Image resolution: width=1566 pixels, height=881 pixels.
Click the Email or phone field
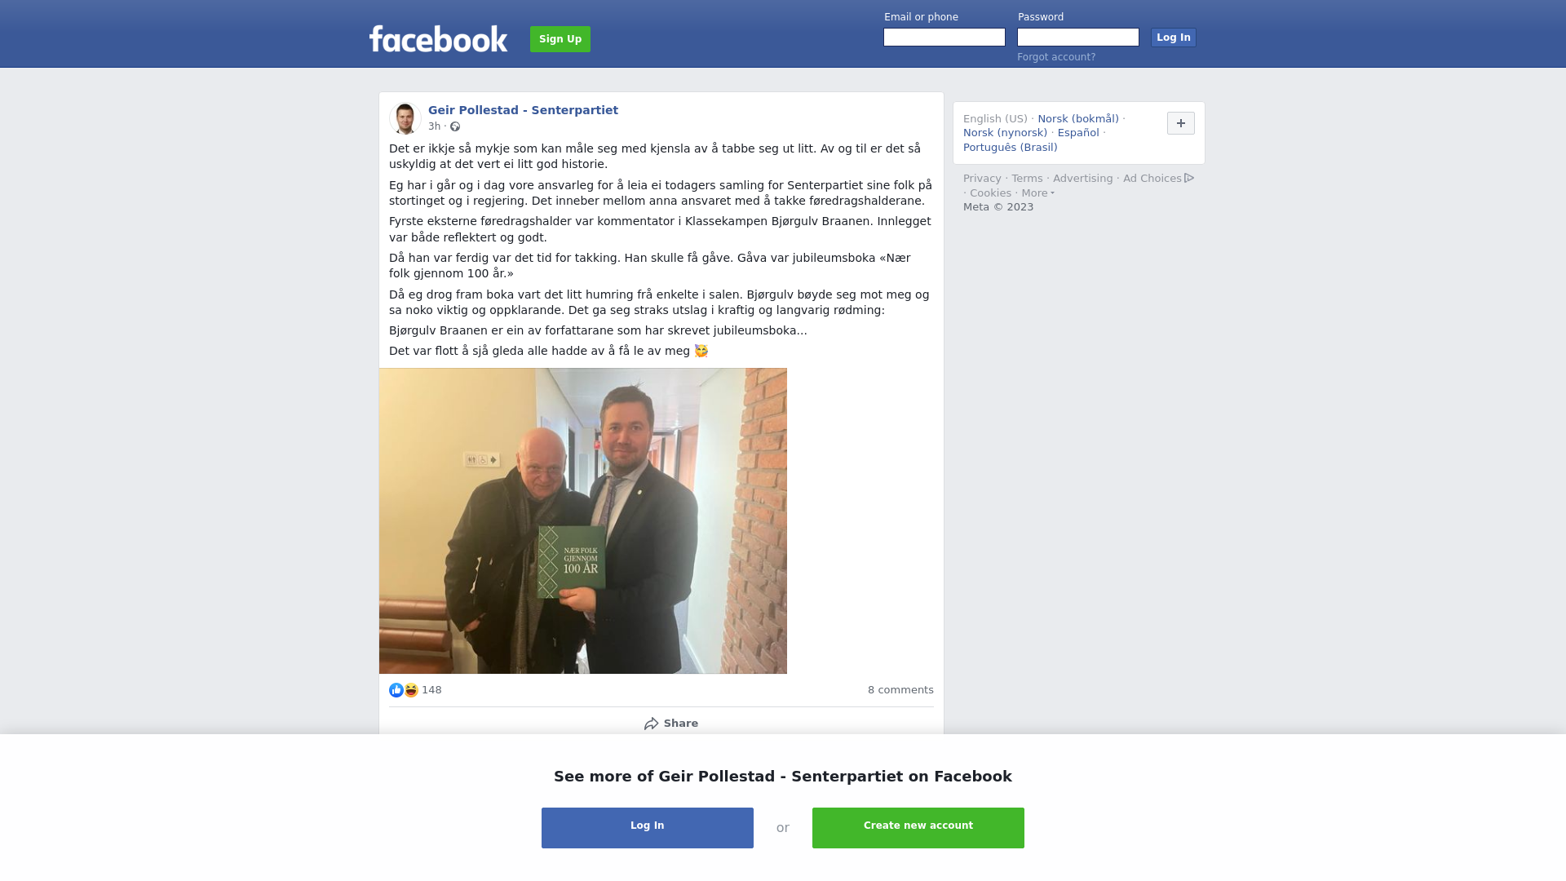[x=944, y=38]
